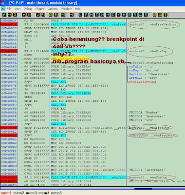
Task: Open the Debug menu
Action: [x=28, y=9]
